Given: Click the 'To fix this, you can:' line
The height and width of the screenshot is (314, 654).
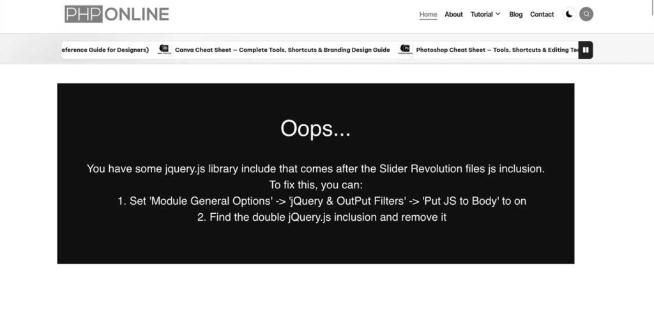Looking at the screenshot, I should [x=316, y=184].
